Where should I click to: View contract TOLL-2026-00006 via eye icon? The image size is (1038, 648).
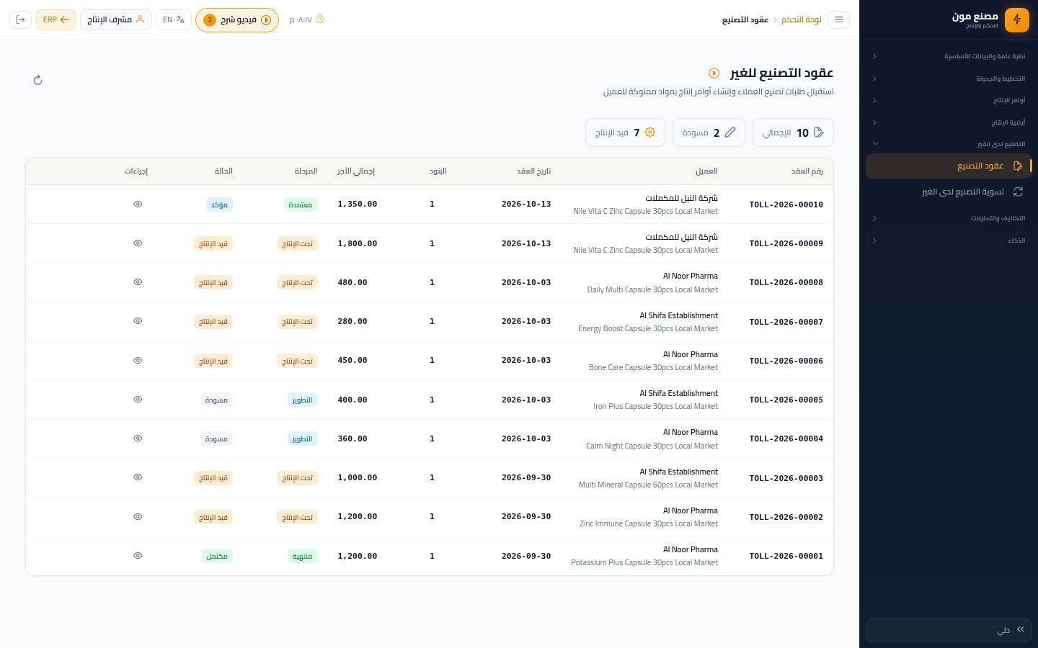[x=138, y=361]
